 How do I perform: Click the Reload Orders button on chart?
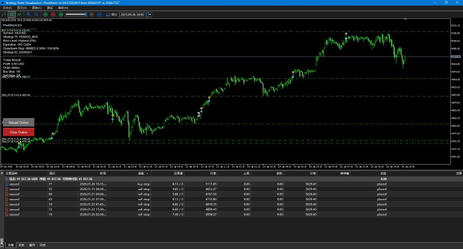click(x=19, y=123)
